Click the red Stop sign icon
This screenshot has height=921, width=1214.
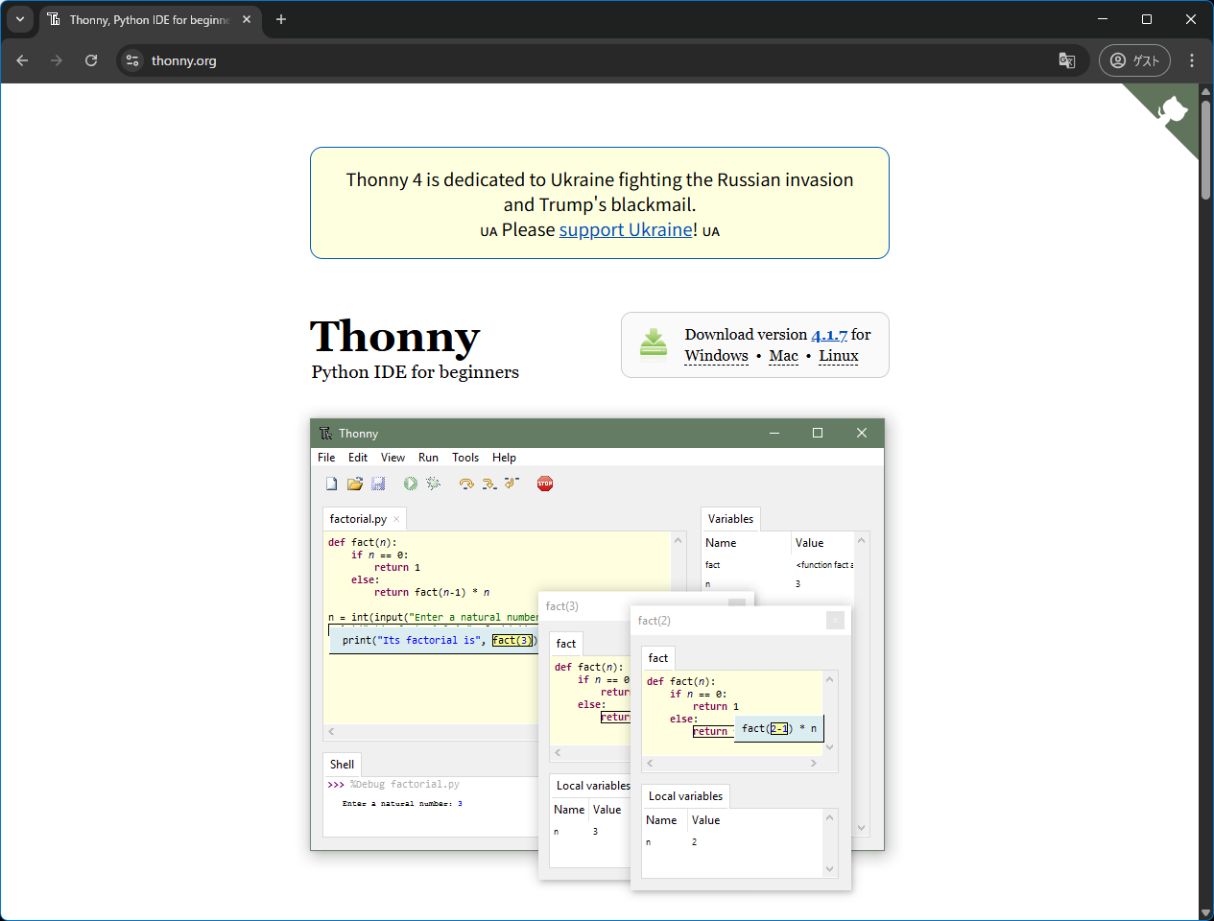(545, 484)
